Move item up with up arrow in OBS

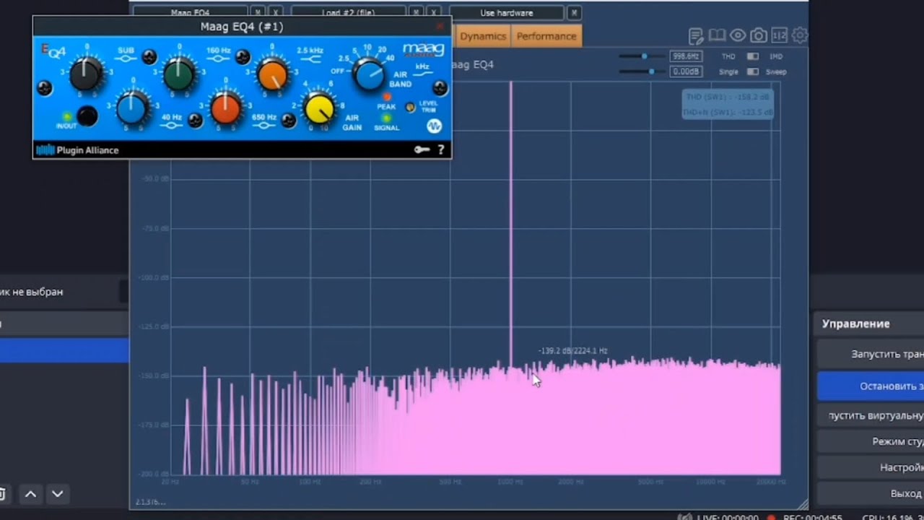[30, 494]
